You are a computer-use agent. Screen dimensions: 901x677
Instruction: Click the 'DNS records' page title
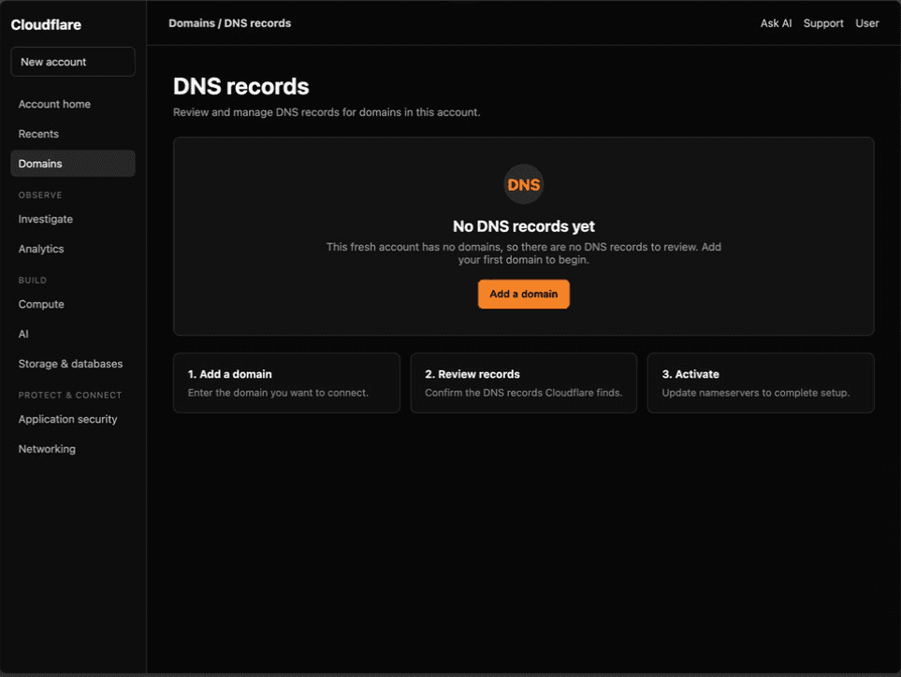tap(240, 86)
